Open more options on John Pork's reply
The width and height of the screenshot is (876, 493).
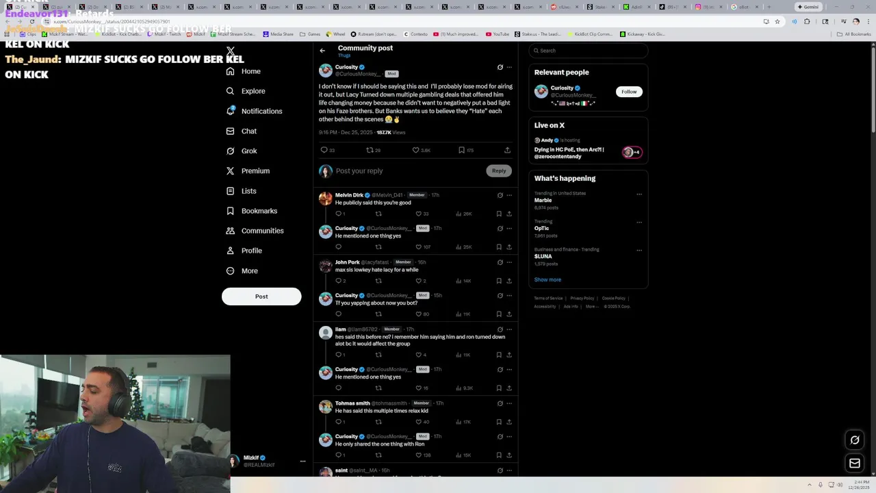(x=509, y=262)
